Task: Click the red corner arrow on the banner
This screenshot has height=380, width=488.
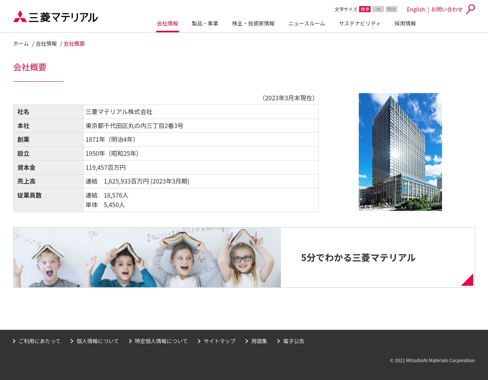Action: (467, 280)
